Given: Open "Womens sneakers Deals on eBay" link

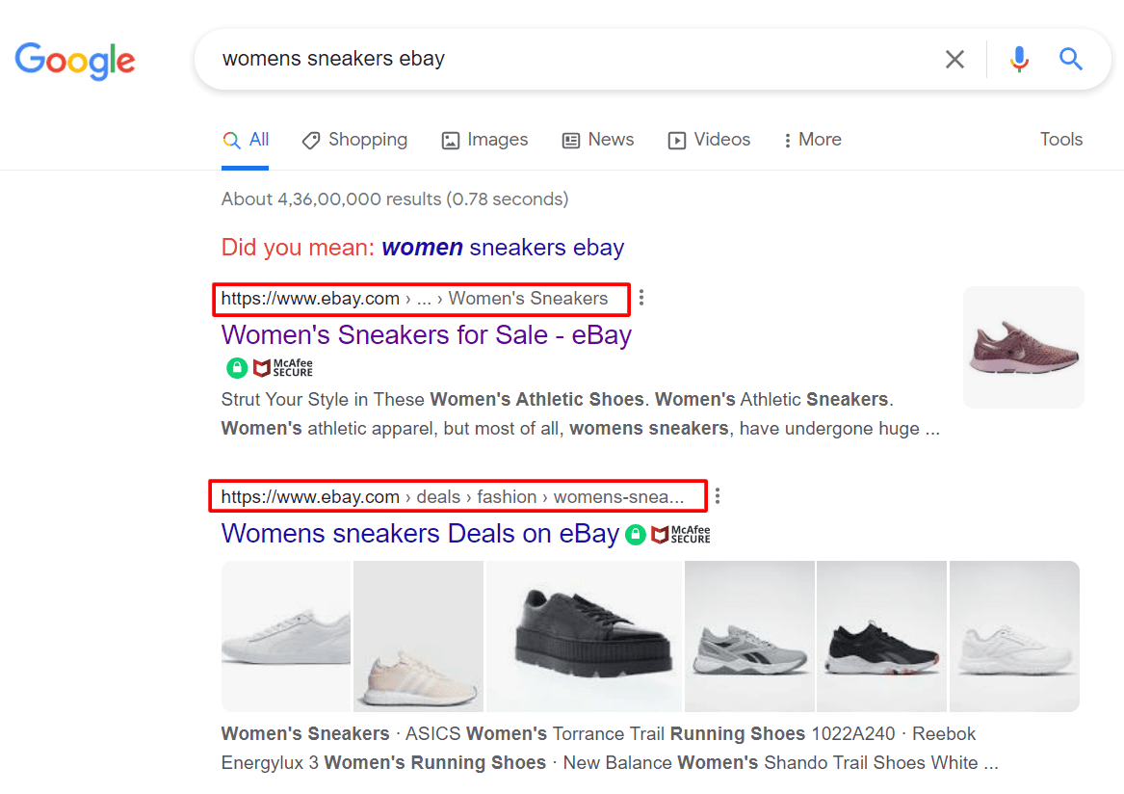Looking at the screenshot, I should coord(420,533).
